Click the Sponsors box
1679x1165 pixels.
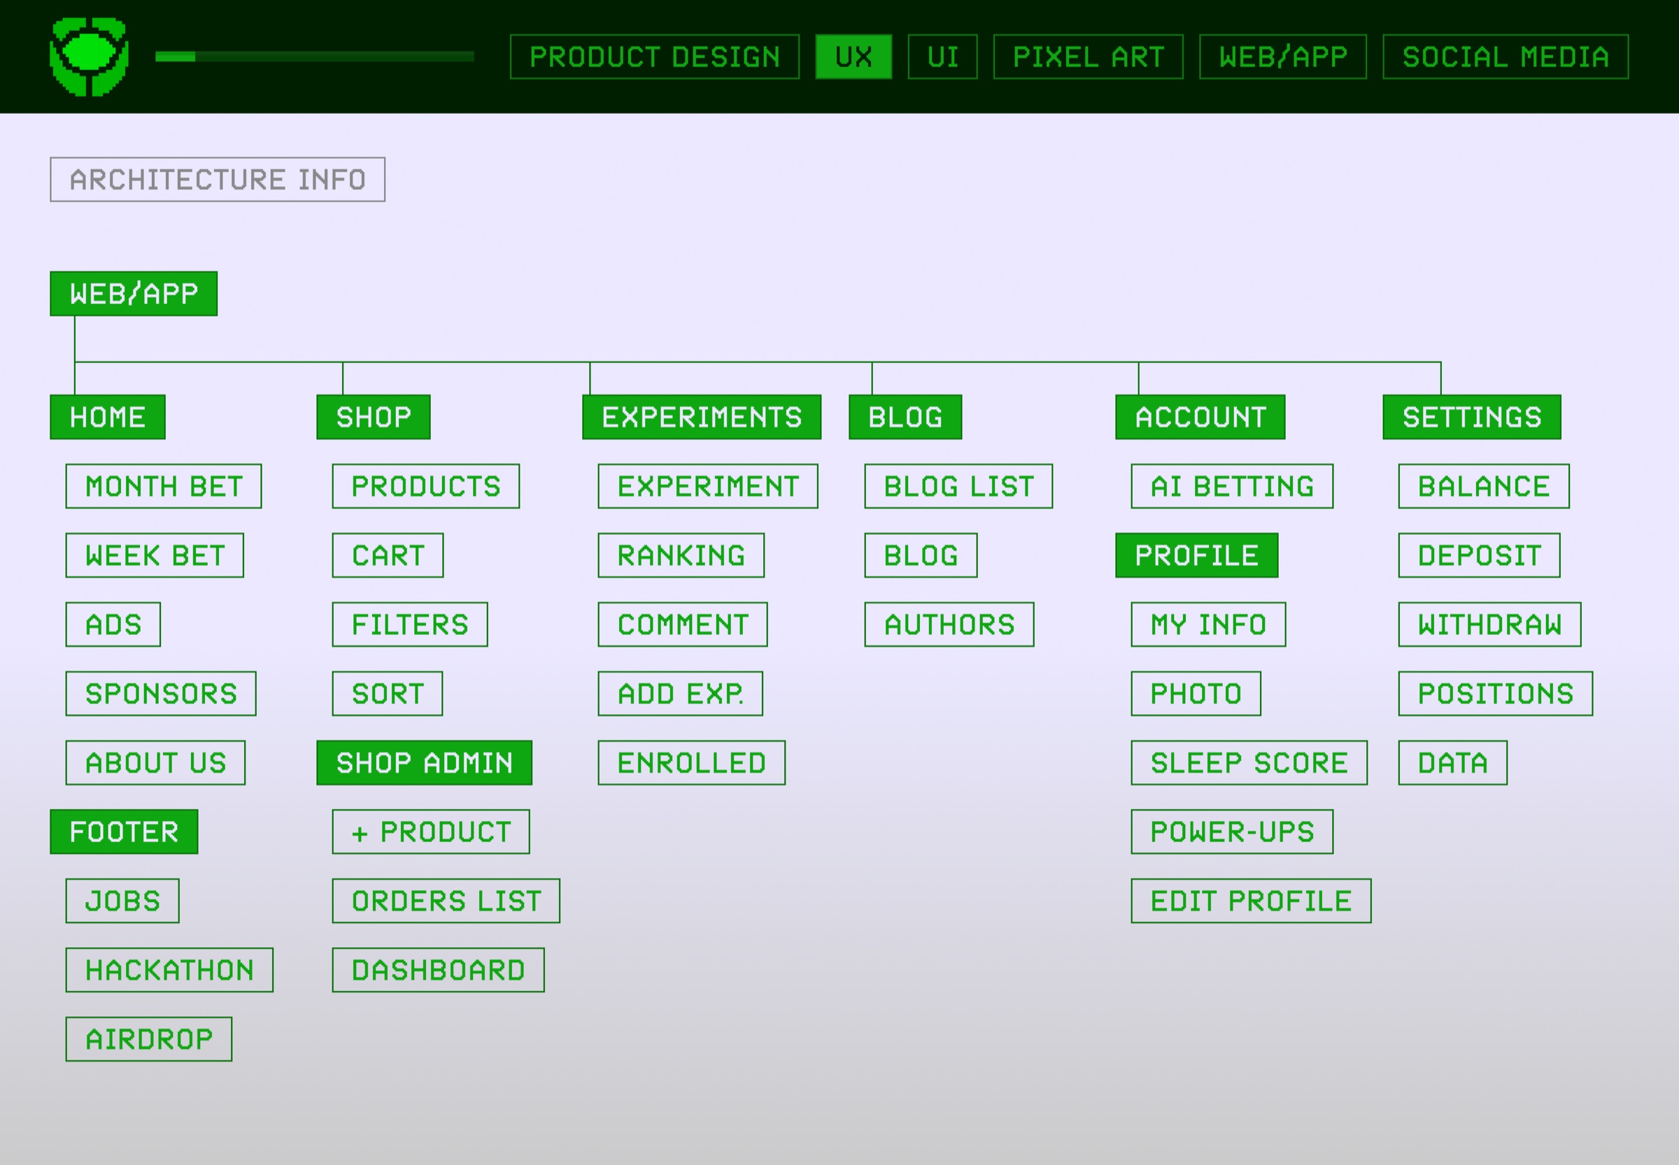(x=161, y=694)
